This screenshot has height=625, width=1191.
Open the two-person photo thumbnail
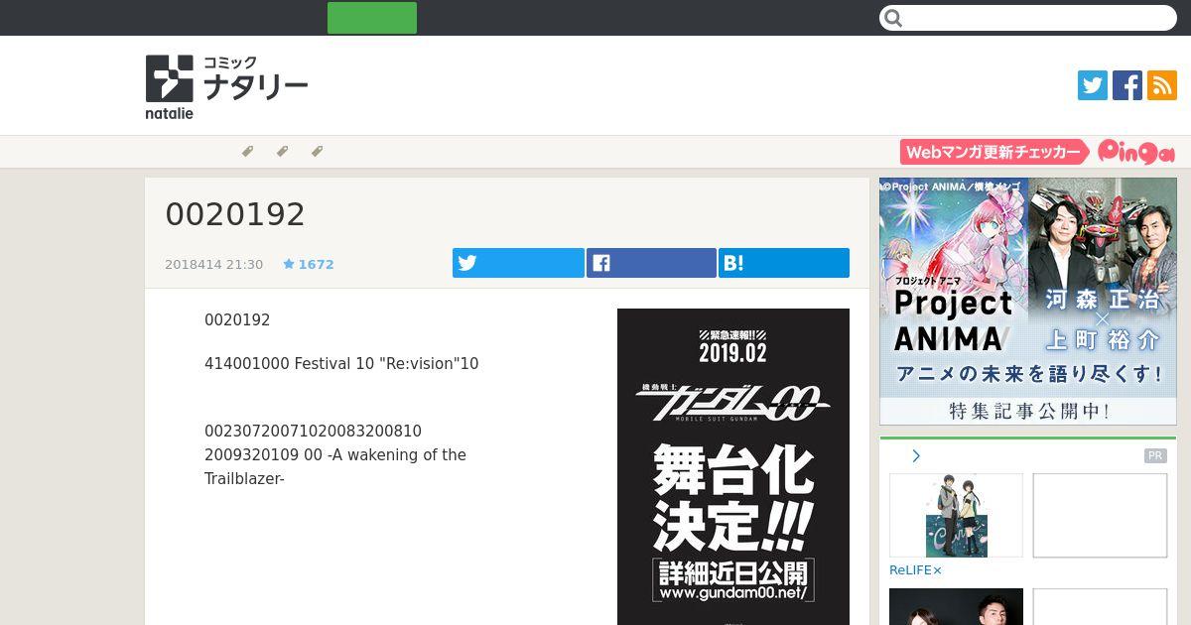click(x=956, y=607)
